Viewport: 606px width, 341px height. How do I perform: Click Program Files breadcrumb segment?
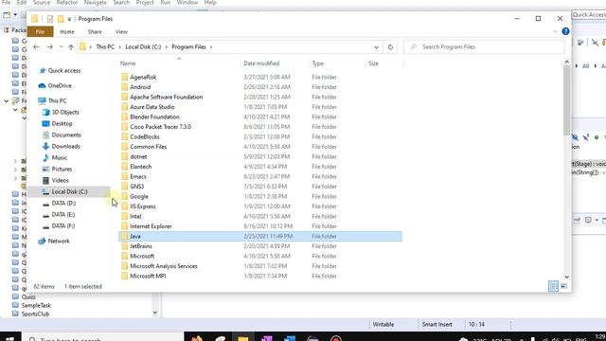pos(188,46)
